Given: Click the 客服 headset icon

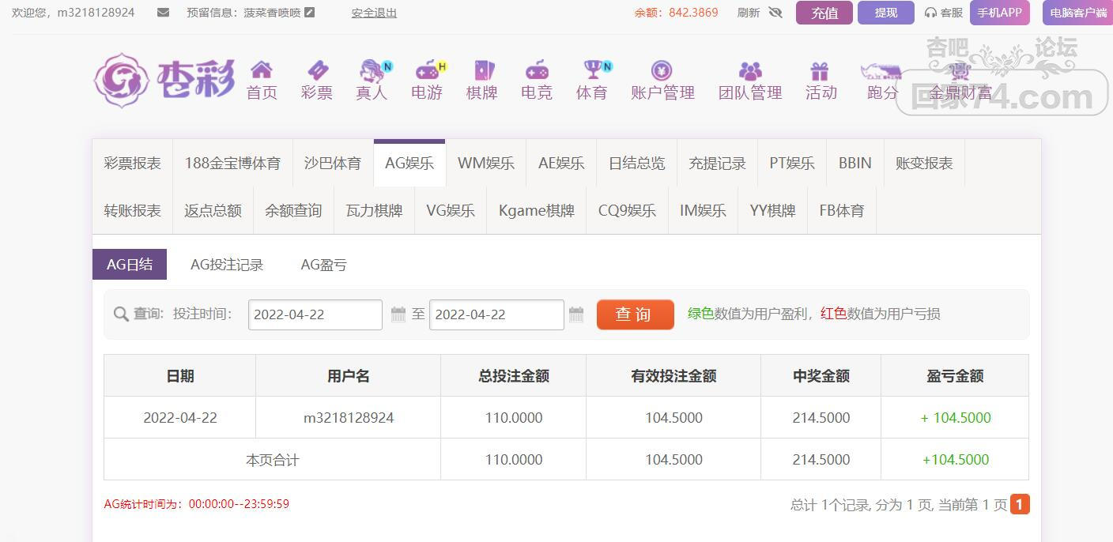Looking at the screenshot, I should pos(930,13).
